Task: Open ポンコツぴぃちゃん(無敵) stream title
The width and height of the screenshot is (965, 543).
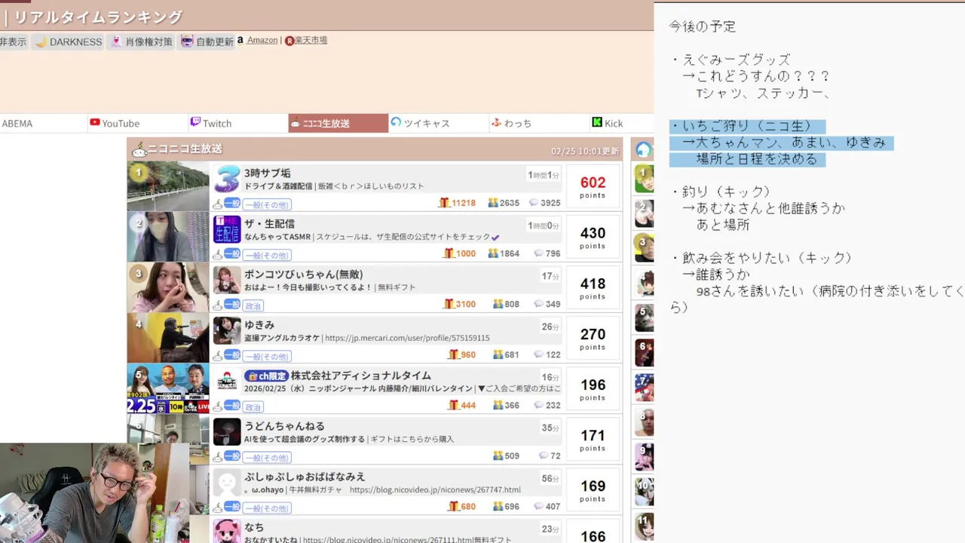Action: (x=304, y=274)
